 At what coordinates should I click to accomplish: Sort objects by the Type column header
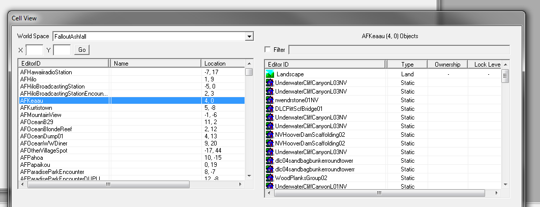point(407,65)
